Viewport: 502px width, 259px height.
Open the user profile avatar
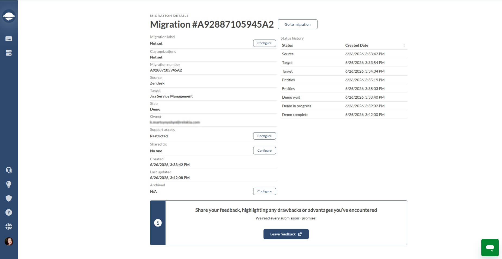point(9,241)
